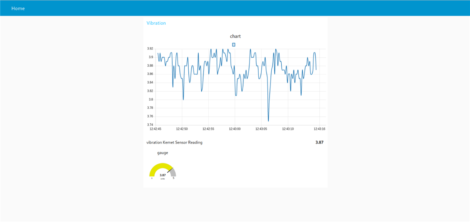Click the 3.74 y-axis label
470x222 pixels.
click(150, 125)
